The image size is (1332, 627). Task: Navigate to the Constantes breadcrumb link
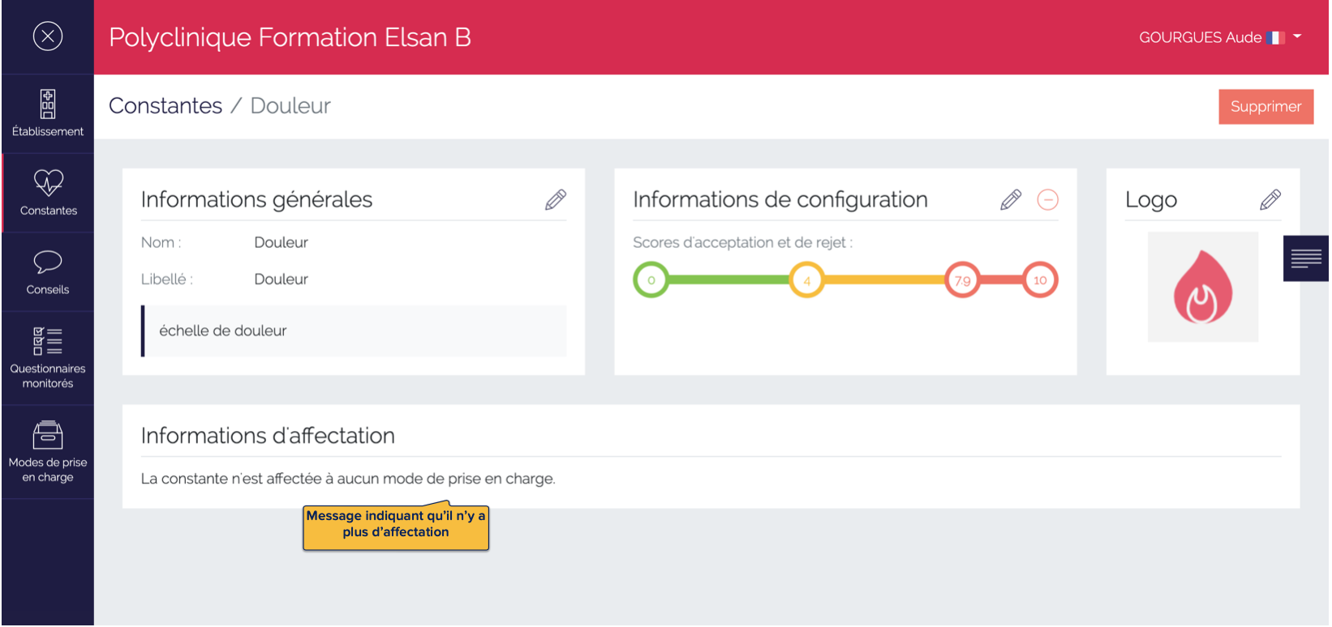(165, 106)
